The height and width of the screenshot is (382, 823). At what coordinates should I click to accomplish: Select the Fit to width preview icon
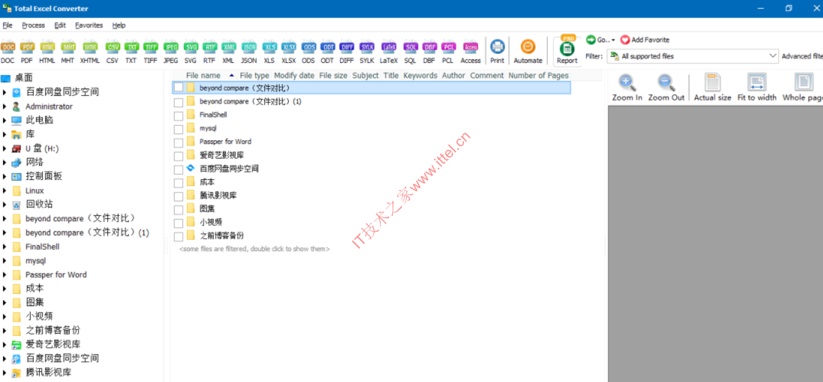[x=757, y=83]
